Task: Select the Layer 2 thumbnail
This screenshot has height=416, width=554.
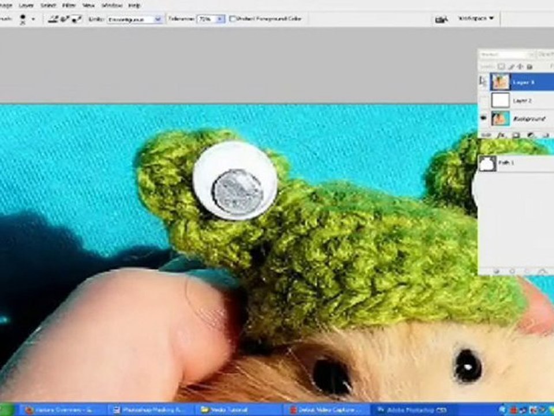Action: pyautogui.click(x=500, y=100)
